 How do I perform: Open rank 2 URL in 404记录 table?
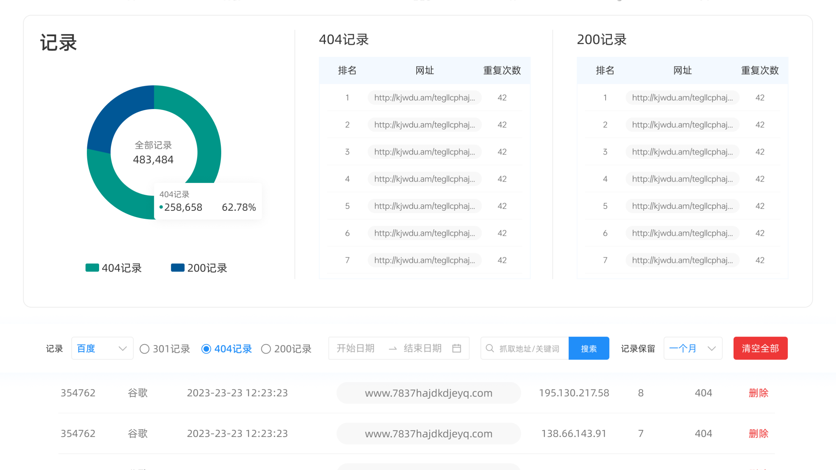[x=424, y=125]
